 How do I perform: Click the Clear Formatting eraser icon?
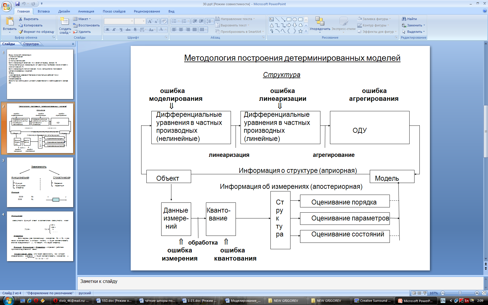click(164, 21)
